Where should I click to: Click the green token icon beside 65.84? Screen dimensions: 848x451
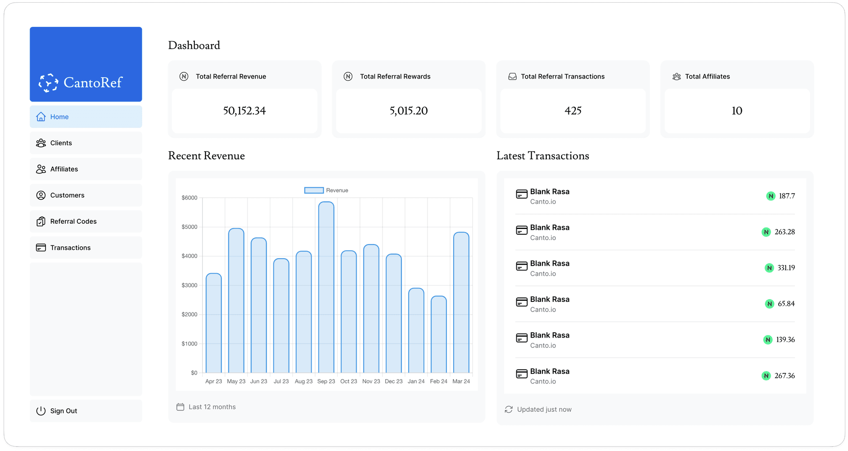click(769, 304)
